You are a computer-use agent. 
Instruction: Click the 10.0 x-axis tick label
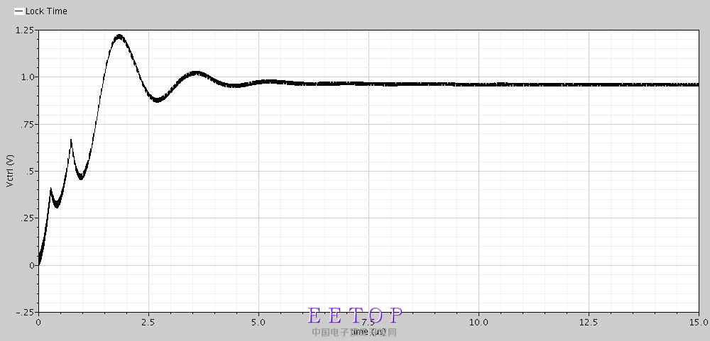click(479, 322)
